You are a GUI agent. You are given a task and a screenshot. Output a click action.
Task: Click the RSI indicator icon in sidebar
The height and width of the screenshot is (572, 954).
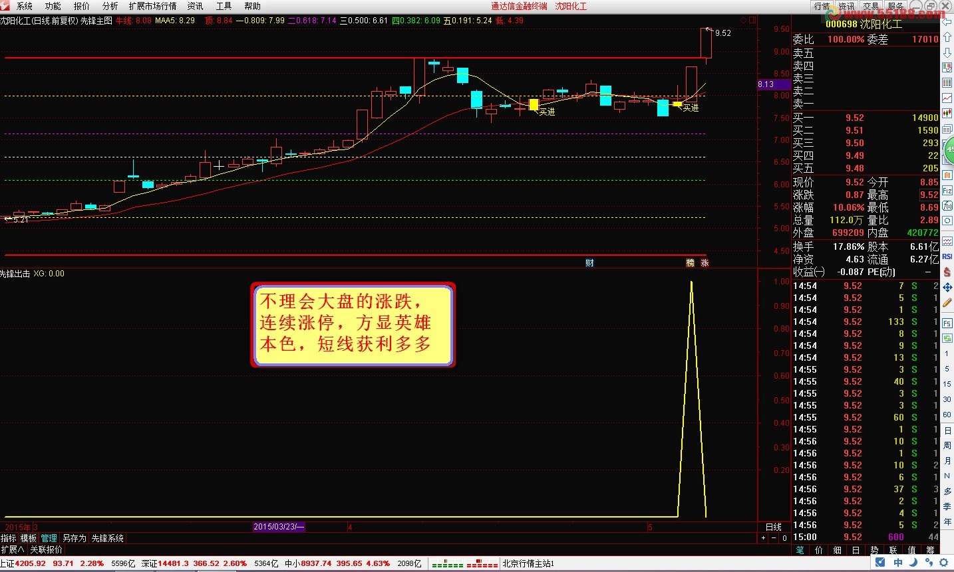coord(947,256)
